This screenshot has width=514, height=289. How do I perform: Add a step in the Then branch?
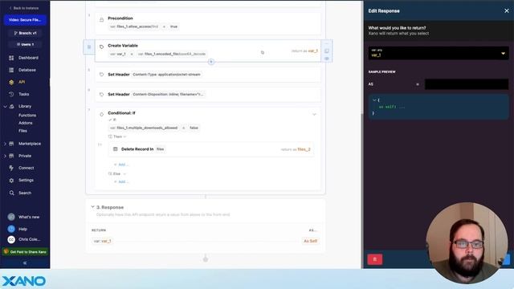(x=121, y=165)
